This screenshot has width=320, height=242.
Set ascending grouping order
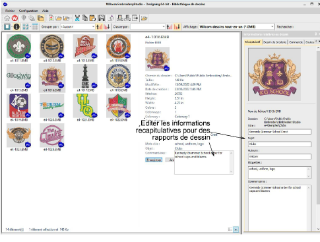point(100,27)
